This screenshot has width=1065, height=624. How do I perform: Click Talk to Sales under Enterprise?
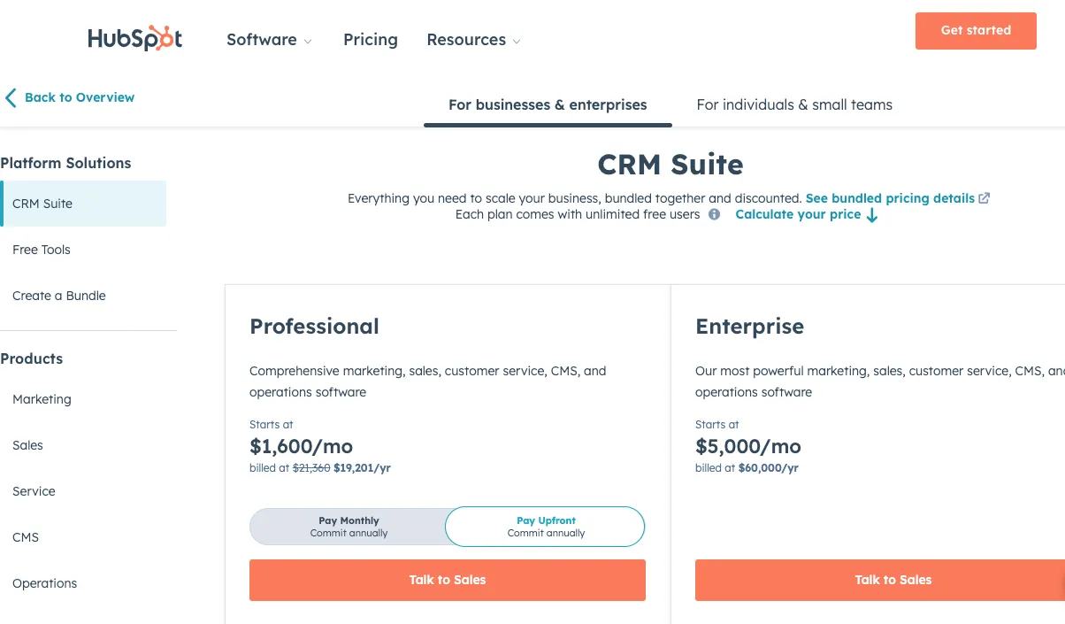[880, 580]
